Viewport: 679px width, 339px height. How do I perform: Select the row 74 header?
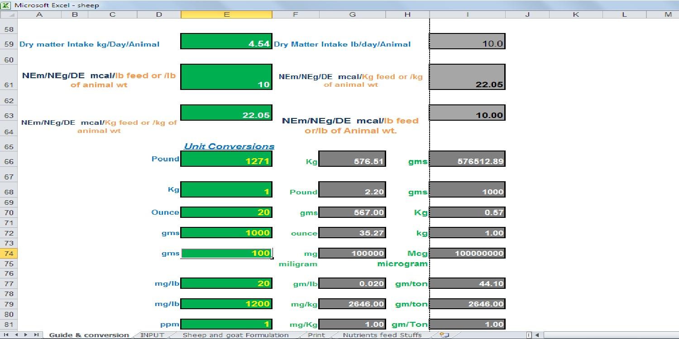point(9,253)
